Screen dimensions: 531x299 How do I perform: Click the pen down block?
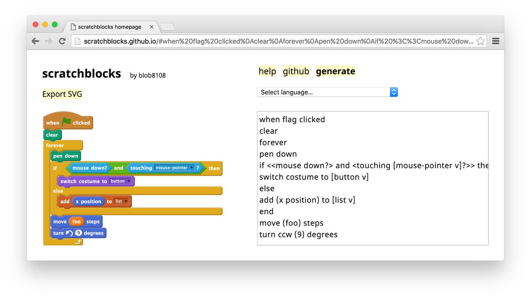[x=65, y=156]
